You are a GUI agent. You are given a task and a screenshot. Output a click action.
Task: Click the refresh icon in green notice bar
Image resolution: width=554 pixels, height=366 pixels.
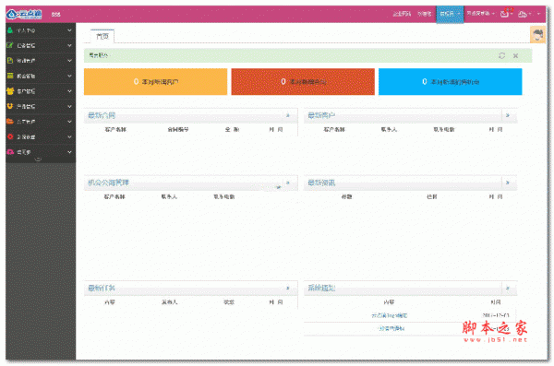click(x=501, y=55)
